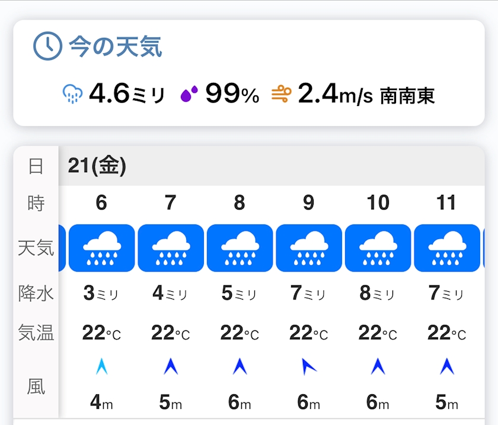Select the 7 o'clock rain weather icon
498x425 pixels.
point(171,248)
